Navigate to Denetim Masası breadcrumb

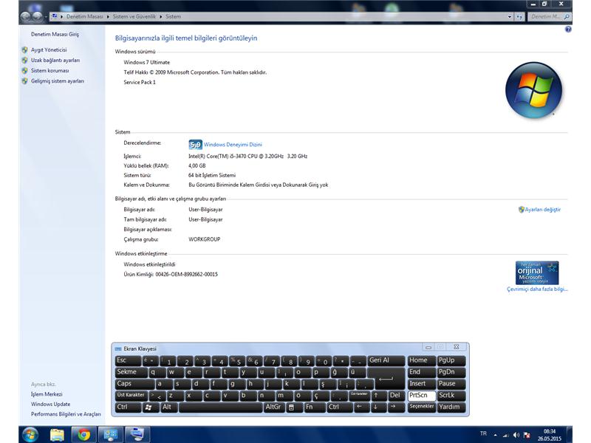[x=84, y=16]
